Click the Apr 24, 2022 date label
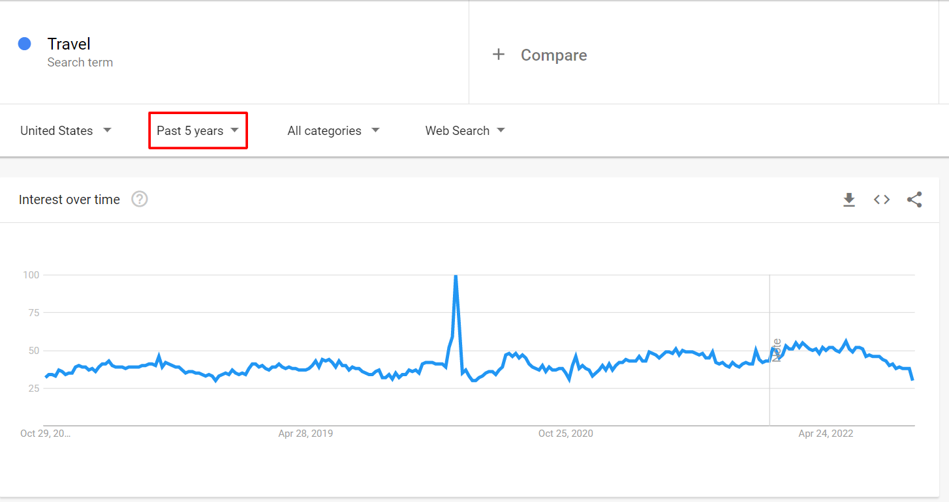949x502 pixels. [x=826, y=434]
